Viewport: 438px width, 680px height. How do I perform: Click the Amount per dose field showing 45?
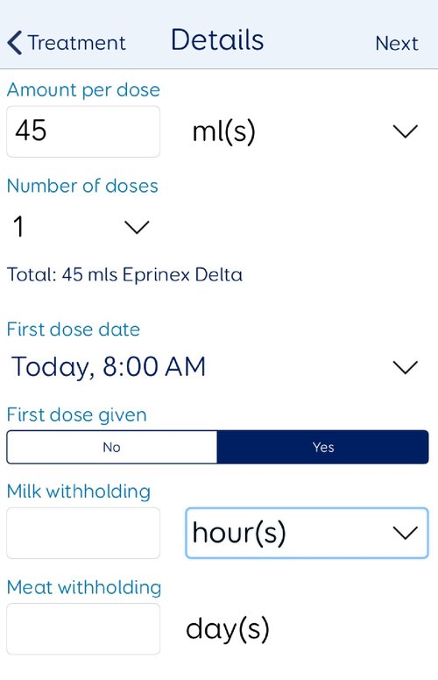click(x=83, y=131)
